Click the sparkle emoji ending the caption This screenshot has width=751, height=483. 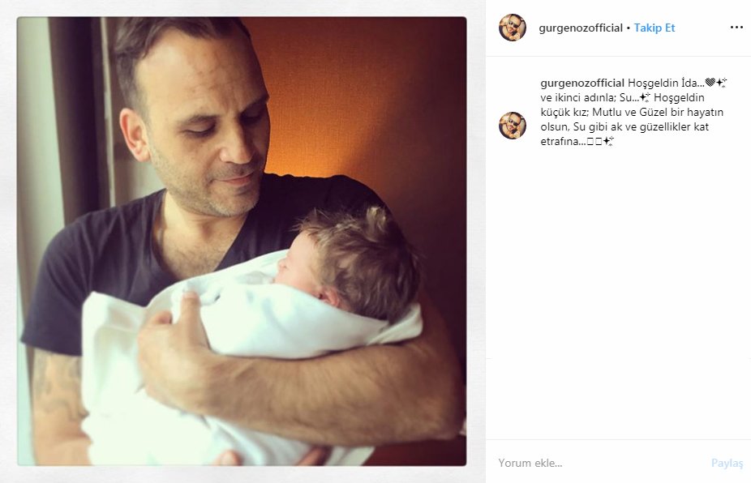[x=608, y=141]
